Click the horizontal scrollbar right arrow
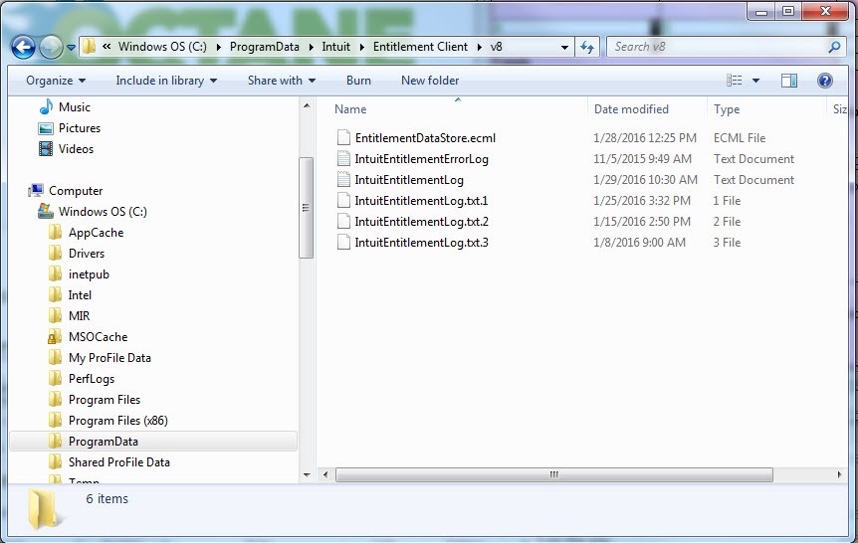The width and height of the screenshot is (858, 543). pyautogui.click(x=839, y=474)
